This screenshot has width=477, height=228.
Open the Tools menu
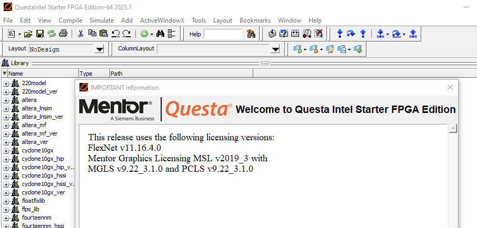tap(198, 20)
